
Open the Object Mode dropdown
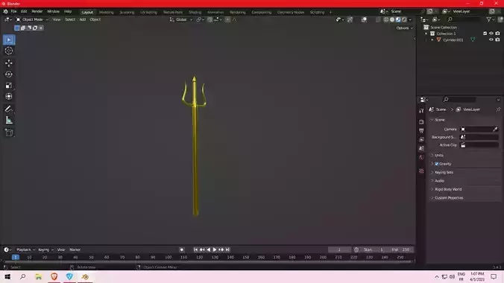click(32, 19)
